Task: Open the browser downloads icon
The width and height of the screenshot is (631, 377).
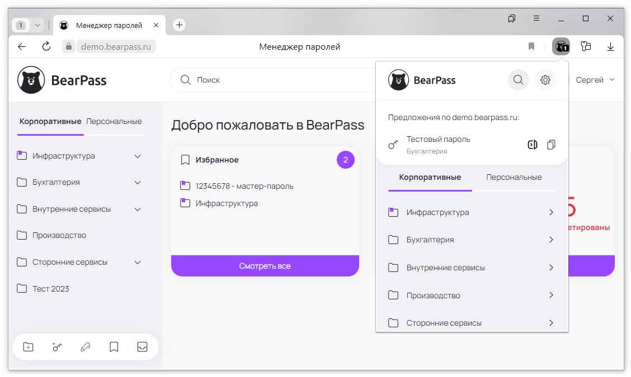Action: 610,46
